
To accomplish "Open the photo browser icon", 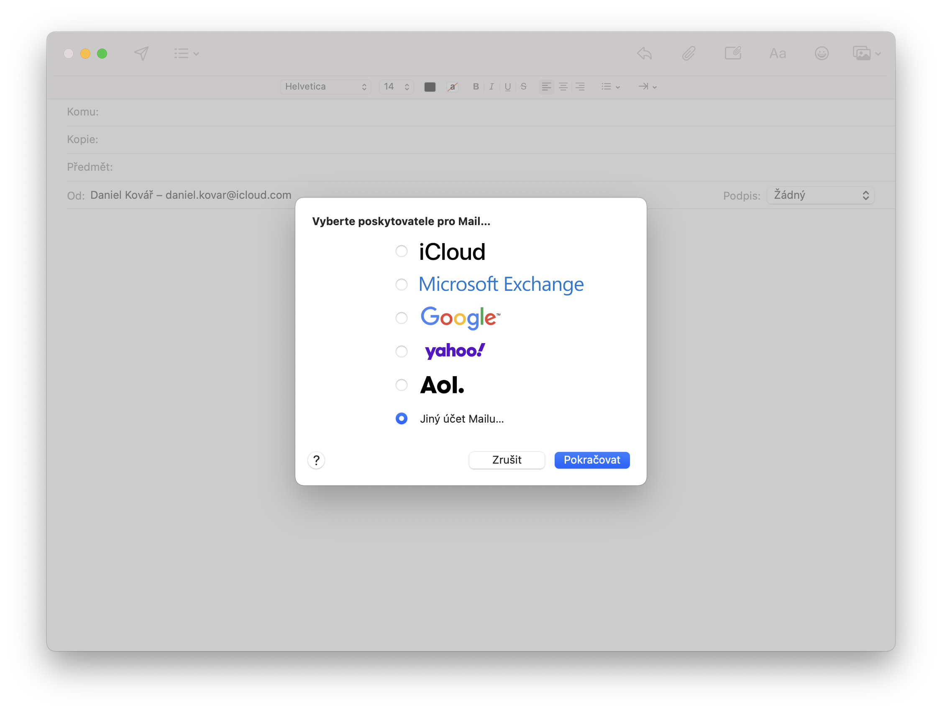I will [x=862, y=53].
